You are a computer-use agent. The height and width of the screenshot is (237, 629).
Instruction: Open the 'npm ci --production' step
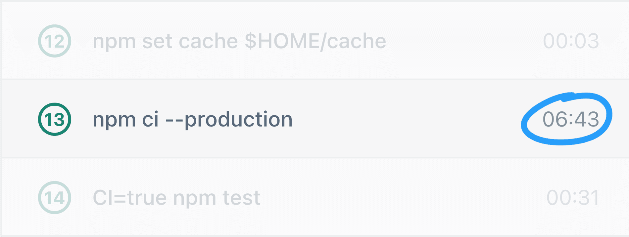[192, 119]
